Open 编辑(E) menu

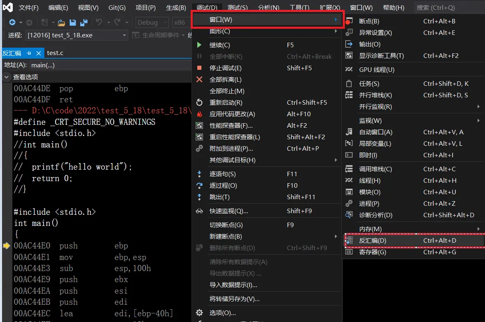[58, 7]
